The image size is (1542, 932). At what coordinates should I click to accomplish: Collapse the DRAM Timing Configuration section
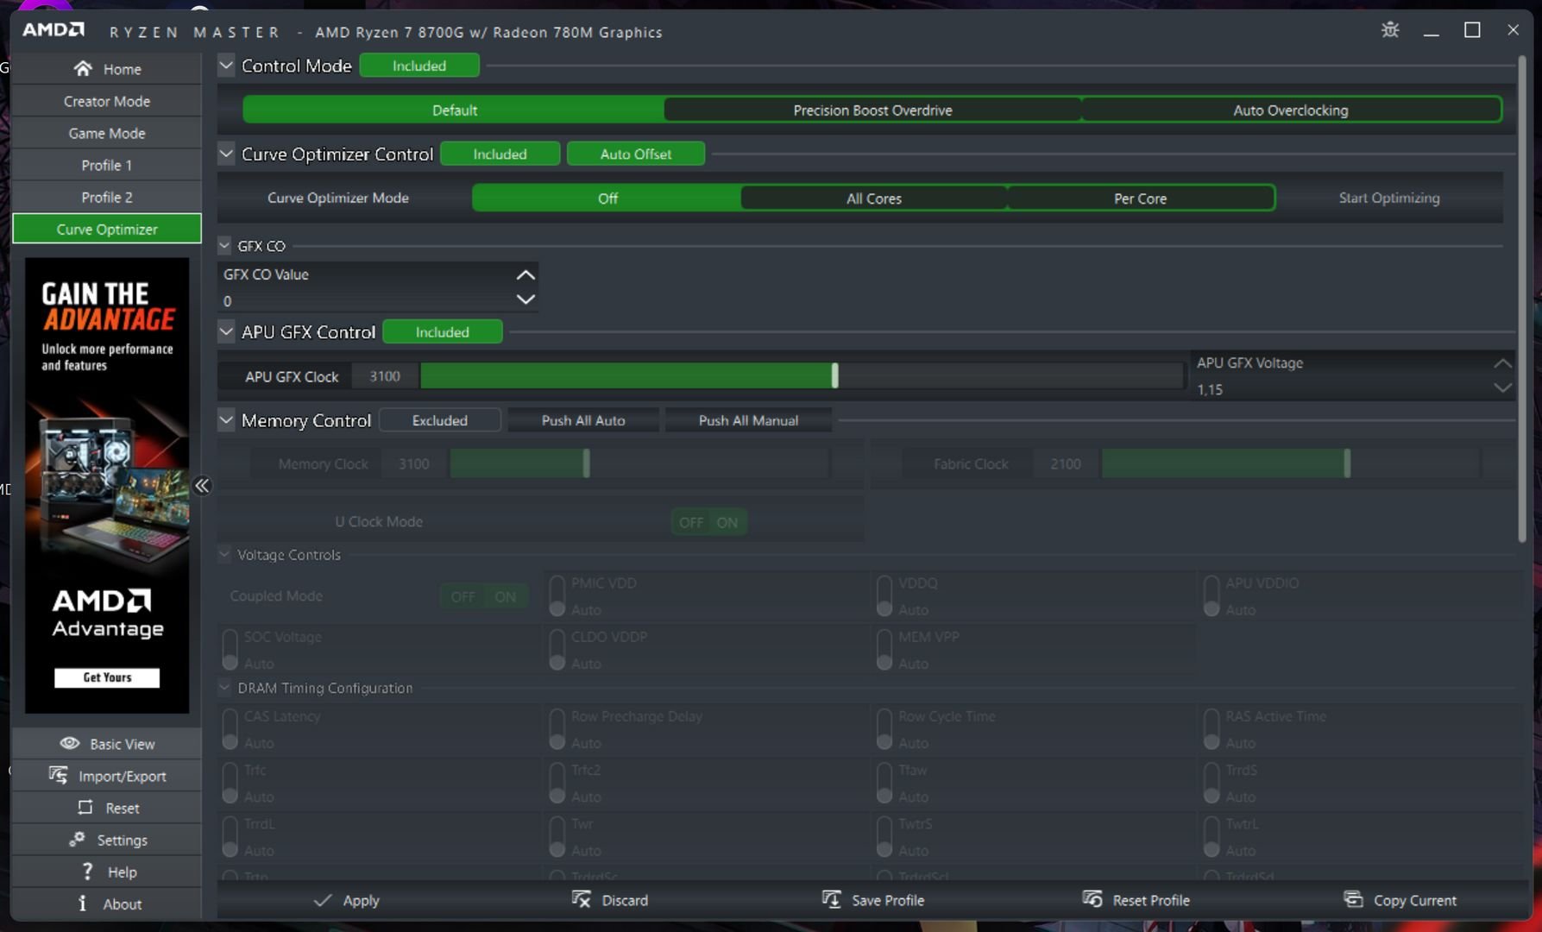click(x=224, y=688)
